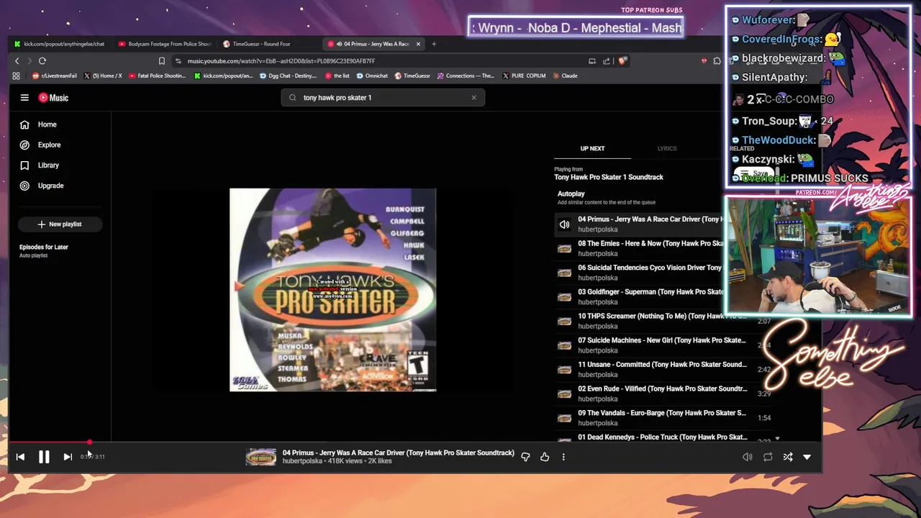
Task: Open the Claude bookmark
Action: tap(566, 76)
